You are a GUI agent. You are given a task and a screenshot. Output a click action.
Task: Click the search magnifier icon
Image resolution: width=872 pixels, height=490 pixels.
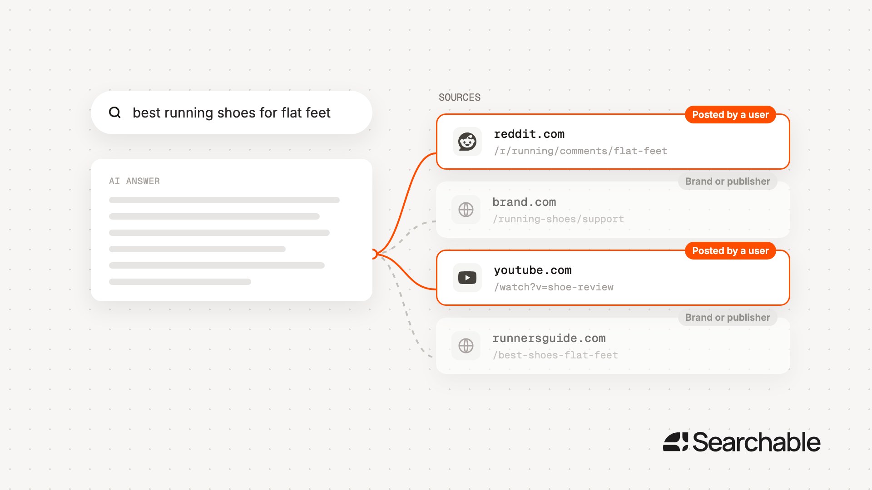[x=115, y=113]
